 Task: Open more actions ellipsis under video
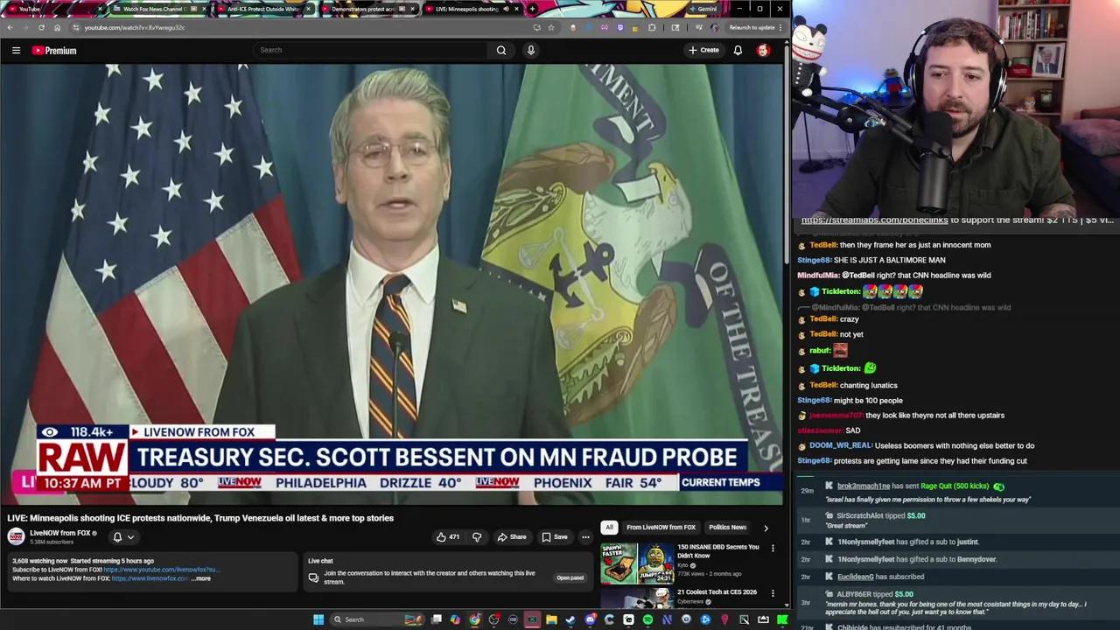coord(585,537)
